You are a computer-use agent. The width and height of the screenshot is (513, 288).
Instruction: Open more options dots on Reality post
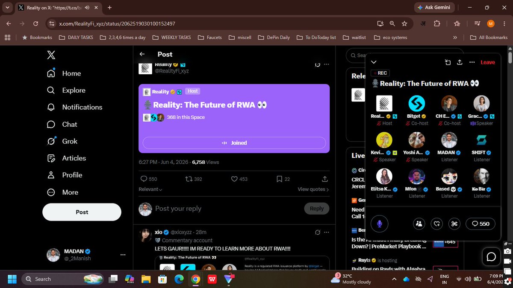(x=327, y=64)
